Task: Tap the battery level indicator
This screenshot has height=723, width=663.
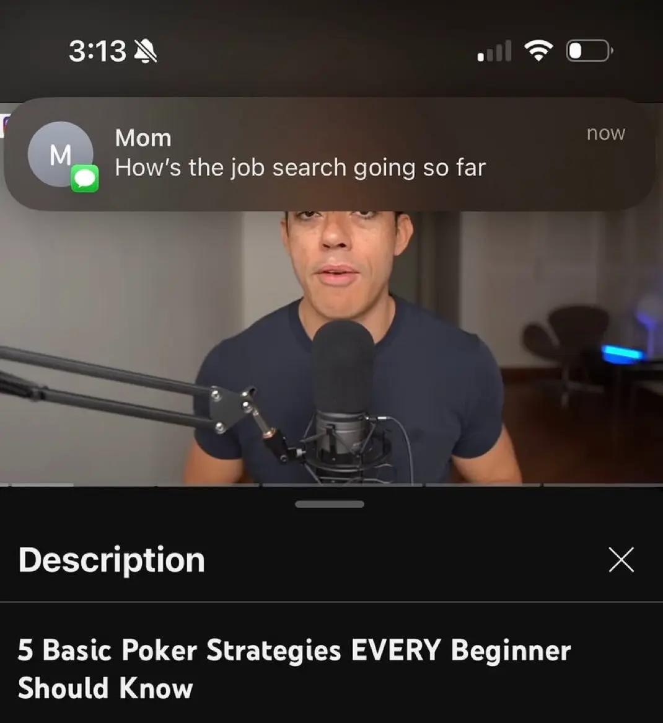Action: tap(589, 51)
